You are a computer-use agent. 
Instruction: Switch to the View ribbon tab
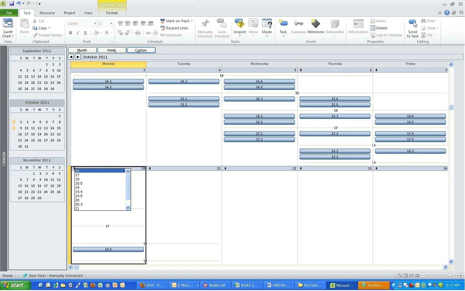point(88,13)
